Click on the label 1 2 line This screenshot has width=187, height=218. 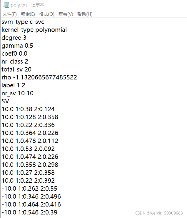coord(13,85)
